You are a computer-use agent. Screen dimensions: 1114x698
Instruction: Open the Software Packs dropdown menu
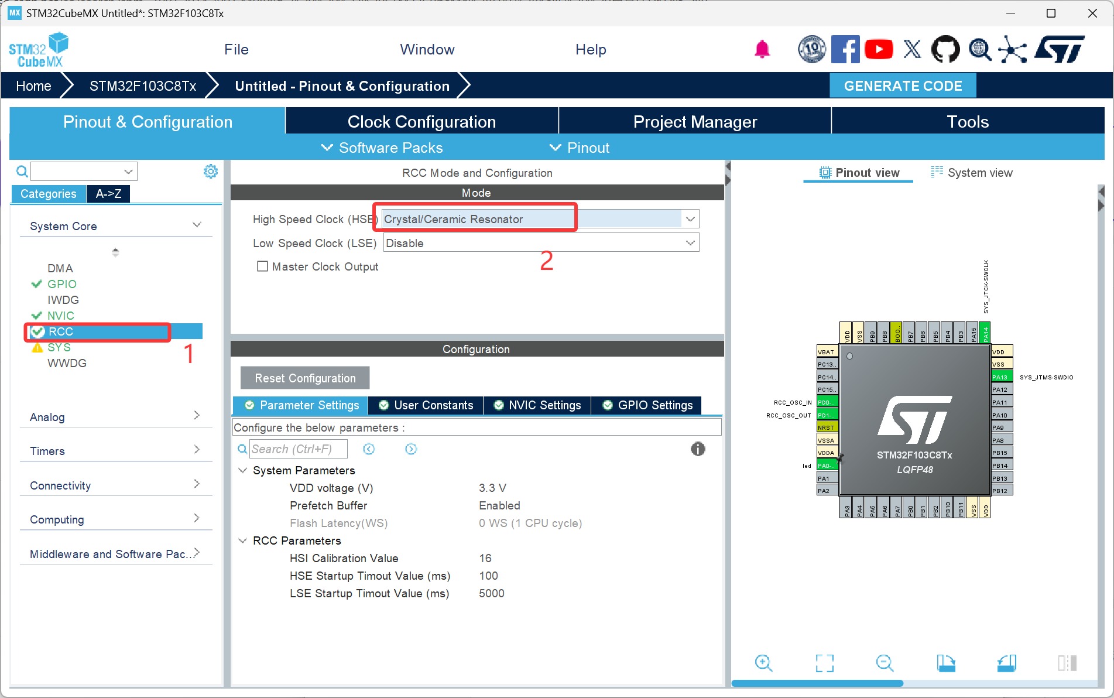click(x=382, y=148)
